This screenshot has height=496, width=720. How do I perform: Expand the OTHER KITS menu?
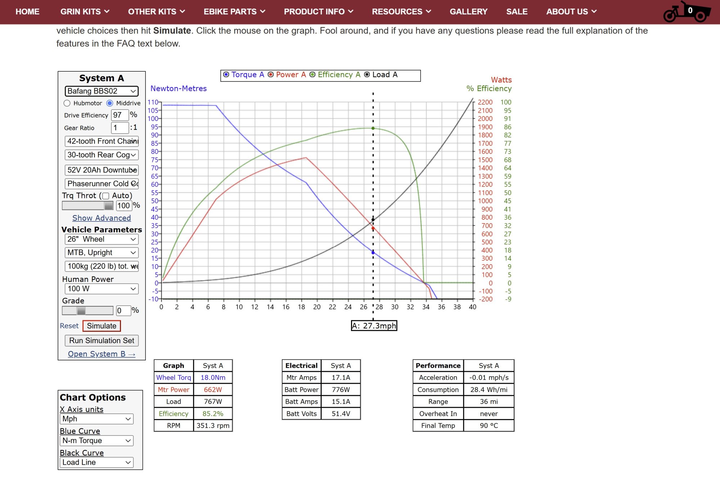click(x=157, y=12)
